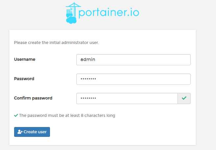The height and width of the screenshot is (150, 216).
Task: Focus the Password input field
Action: [x=133, y=79]
